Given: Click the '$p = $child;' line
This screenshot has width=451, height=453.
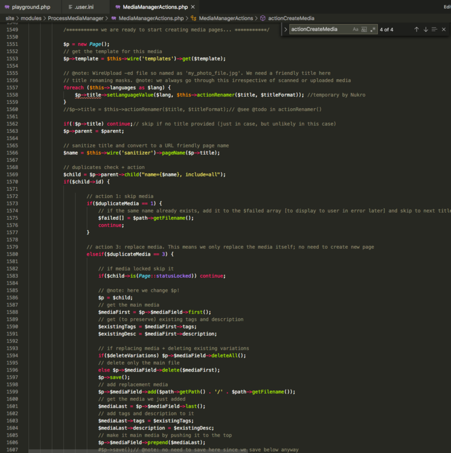Looking at the screenshot, I should point(115,298).
